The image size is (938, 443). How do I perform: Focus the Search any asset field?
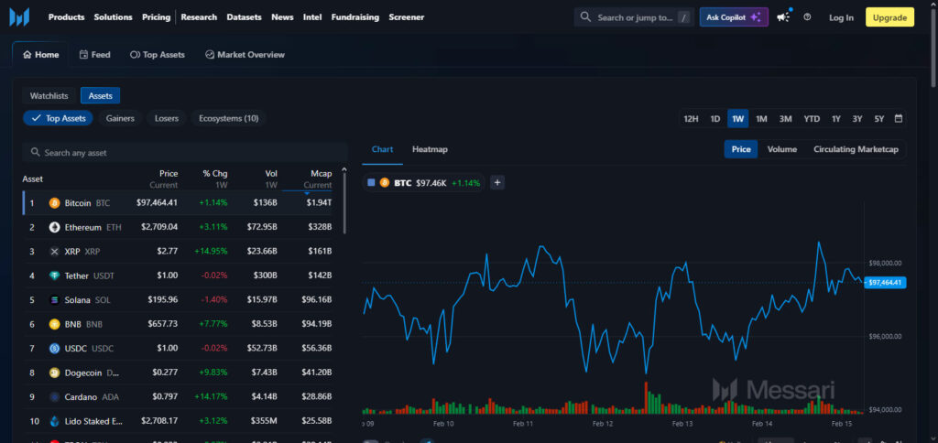coord(185,153)
